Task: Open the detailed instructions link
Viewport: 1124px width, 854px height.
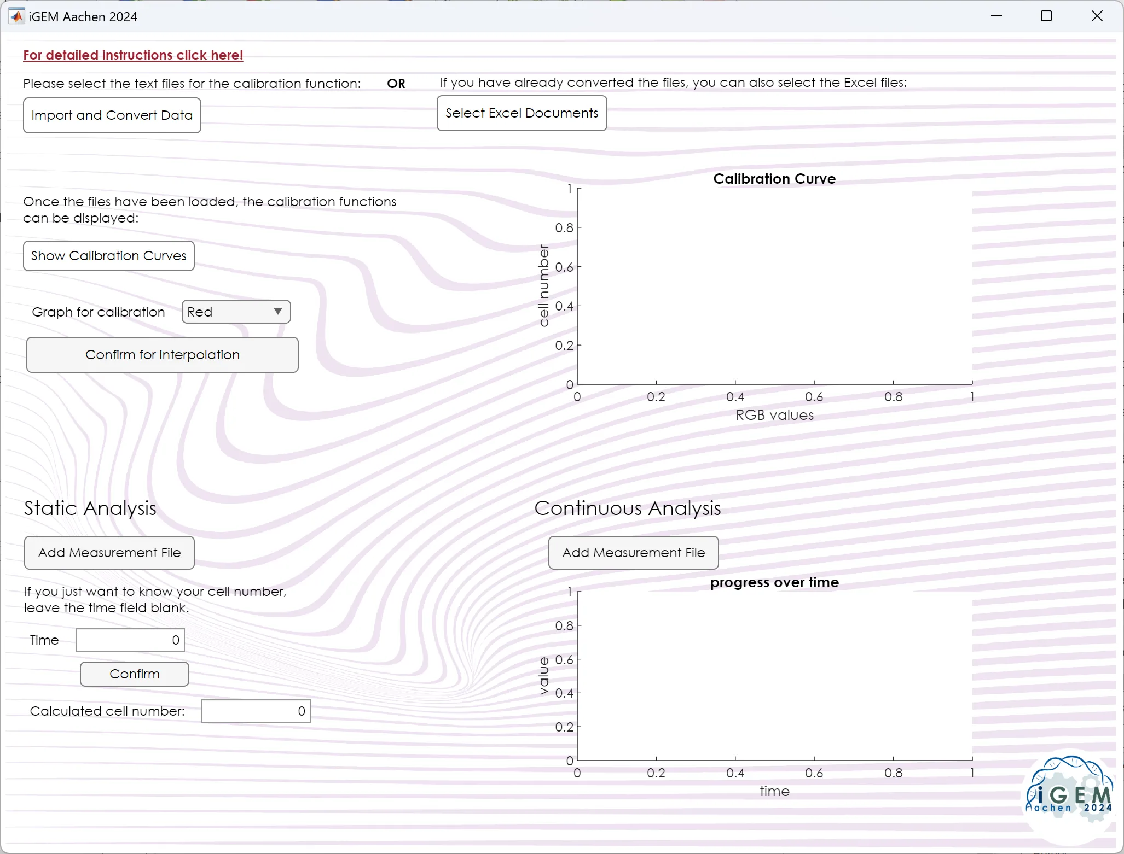Action: point(133,55)
